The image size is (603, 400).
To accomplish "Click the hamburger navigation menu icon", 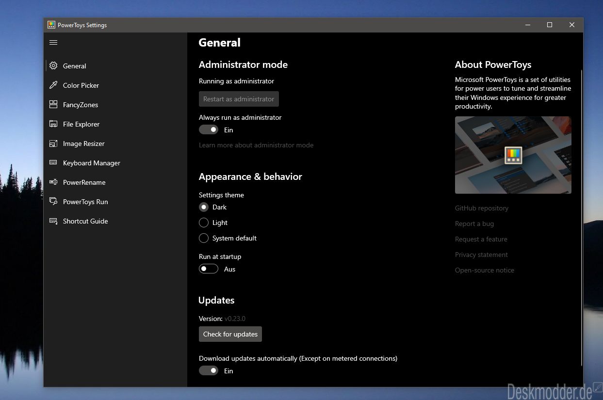I will pyautogui.click(x=53, y=43).
